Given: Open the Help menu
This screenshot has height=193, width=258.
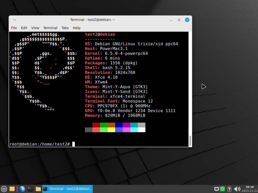Looking at the screenshot, I should coord(77,28).
